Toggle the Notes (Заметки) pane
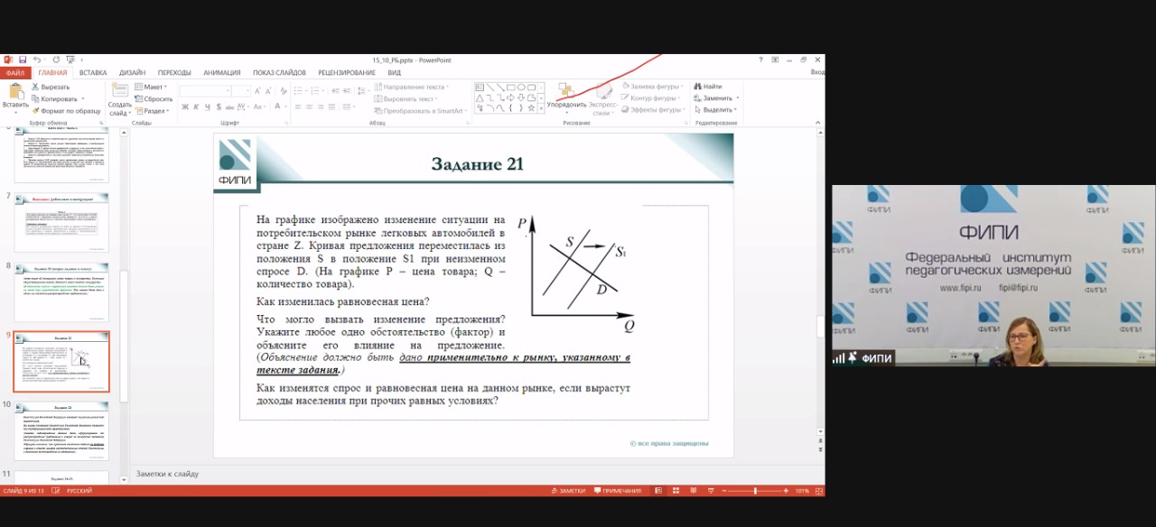Image resolution: width=1156 pixels, height=527 pixels. point(567,491)
